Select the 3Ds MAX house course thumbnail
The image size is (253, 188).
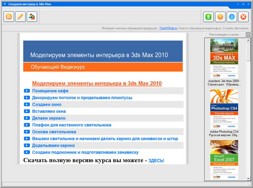coord(224,58)
